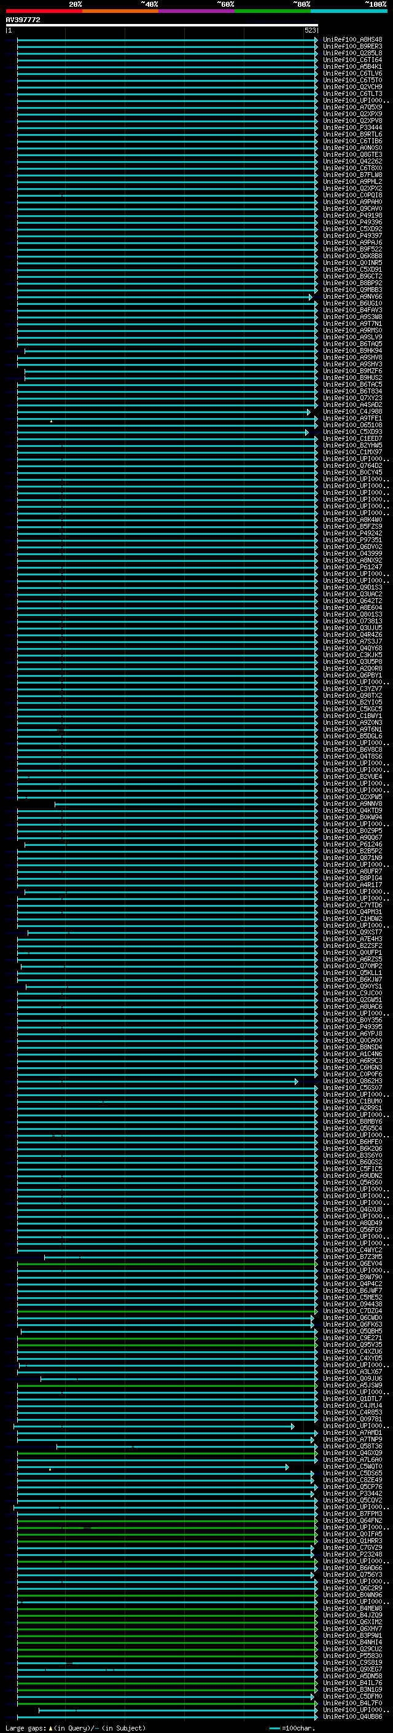Screen dimensions: 393x1733
Task: Select hit label UniRef100_C4J988
Action: point(352,412)
